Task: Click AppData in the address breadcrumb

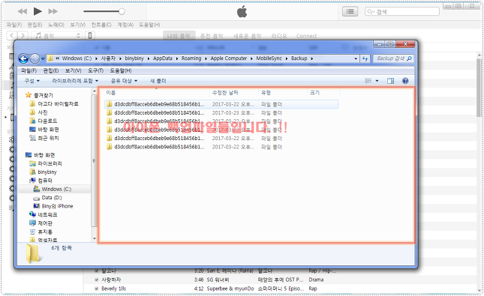Action: 163,58
